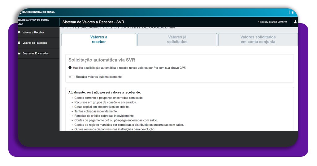
Task: Go to Valores de Falecidos menu item
Action: coord(35,43)
